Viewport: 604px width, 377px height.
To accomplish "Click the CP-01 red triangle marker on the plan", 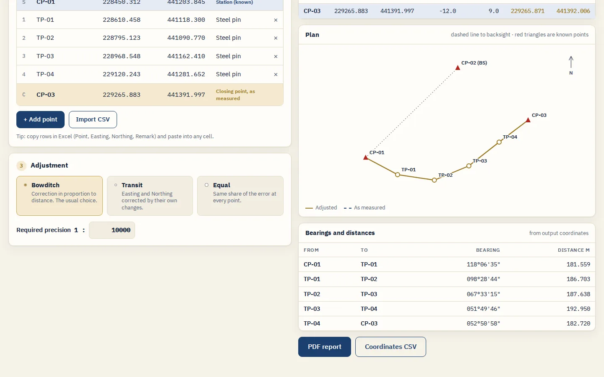I will coord(366,158).
